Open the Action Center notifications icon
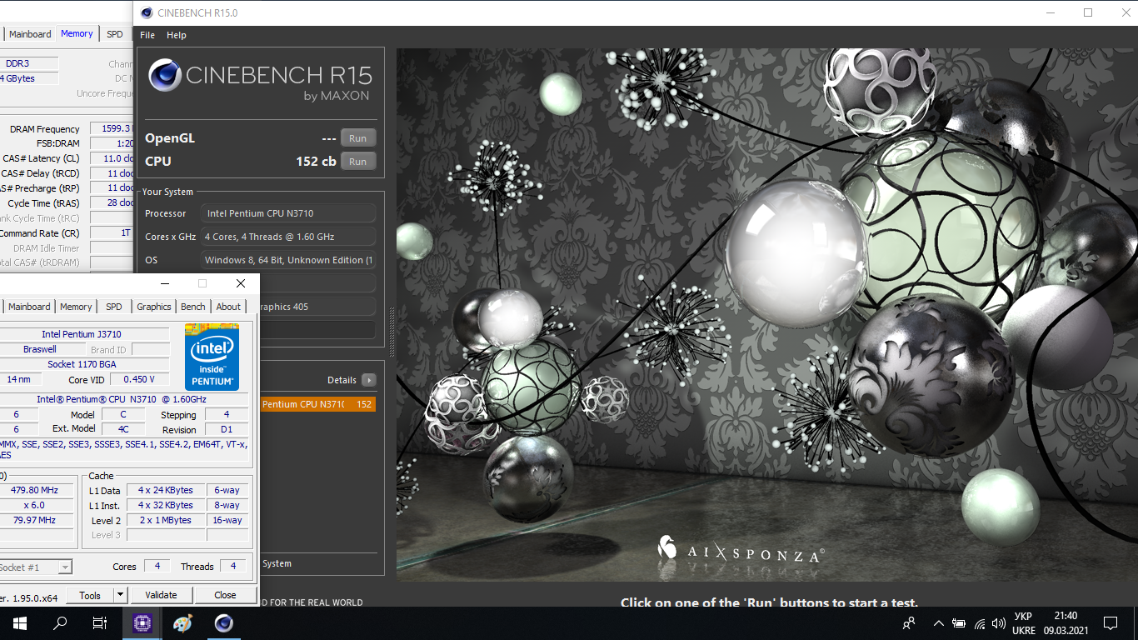 coord(1111,623)
